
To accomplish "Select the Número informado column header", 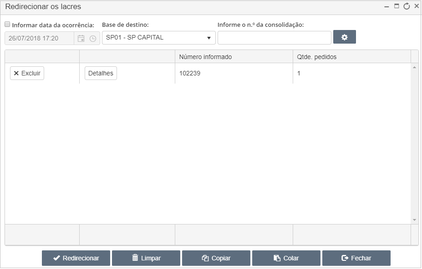I will point(234,57).
